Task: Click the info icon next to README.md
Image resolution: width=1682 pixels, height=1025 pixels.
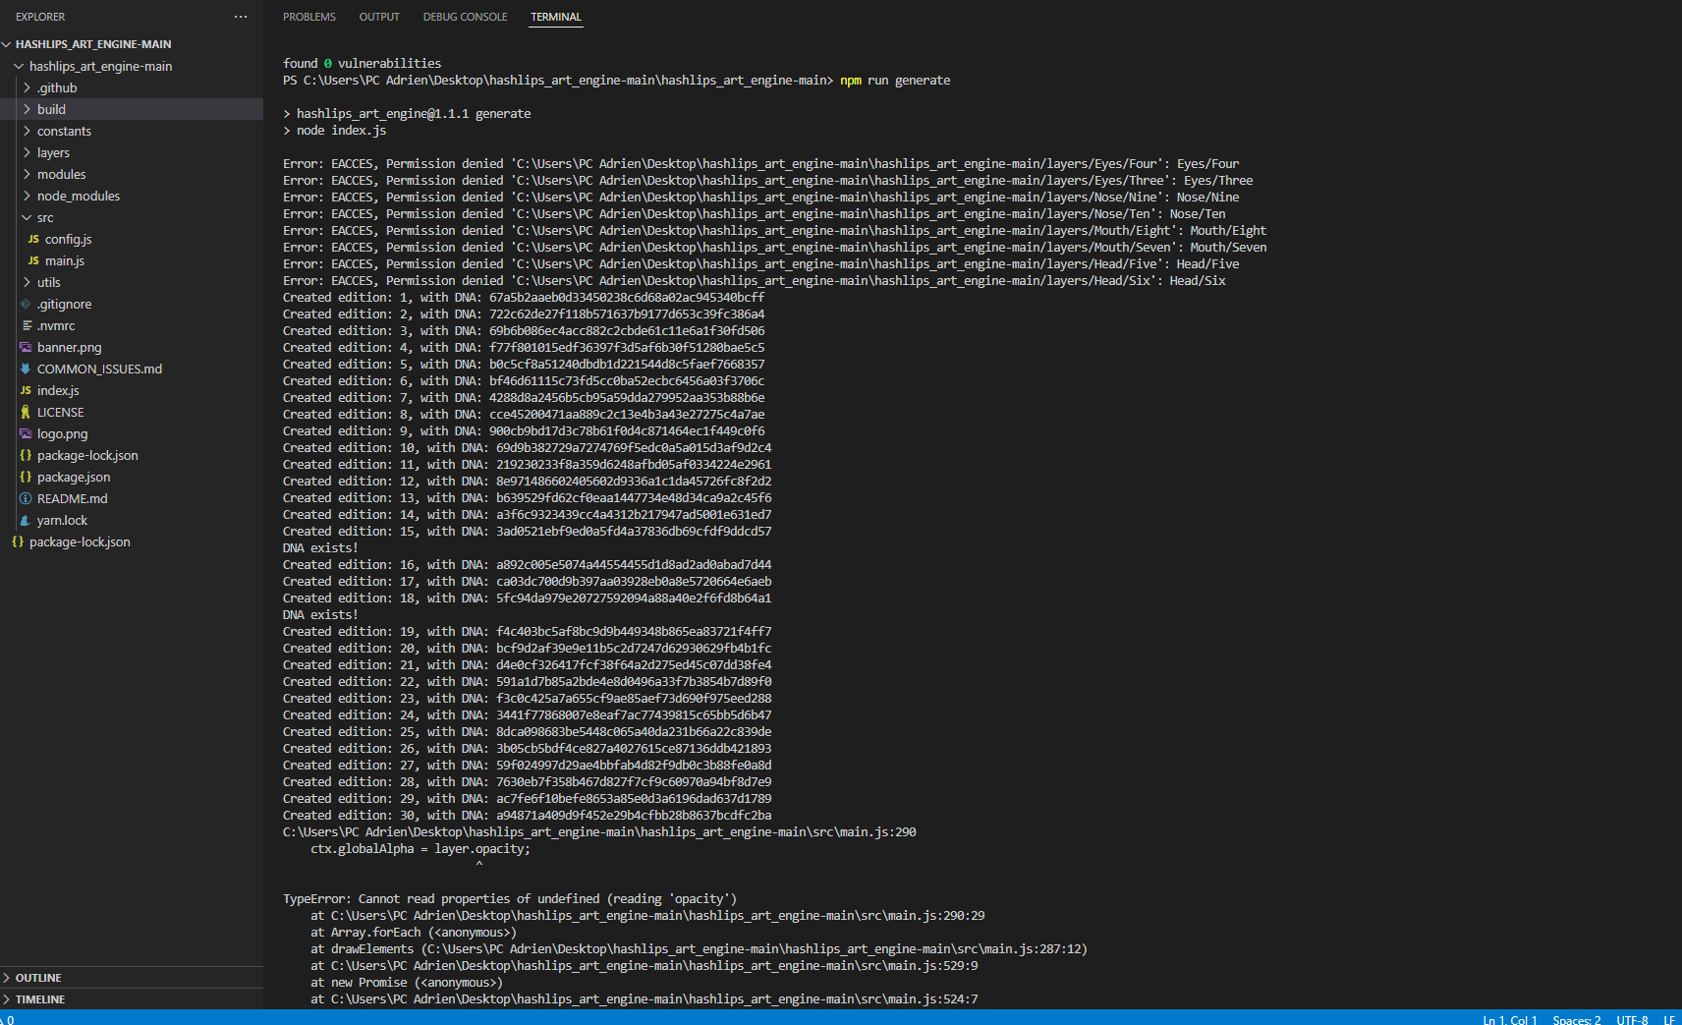Action: tap(25, 498)
